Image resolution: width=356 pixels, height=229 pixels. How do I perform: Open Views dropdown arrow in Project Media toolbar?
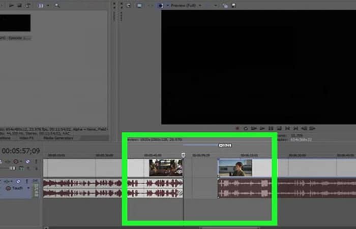[48, 6]
